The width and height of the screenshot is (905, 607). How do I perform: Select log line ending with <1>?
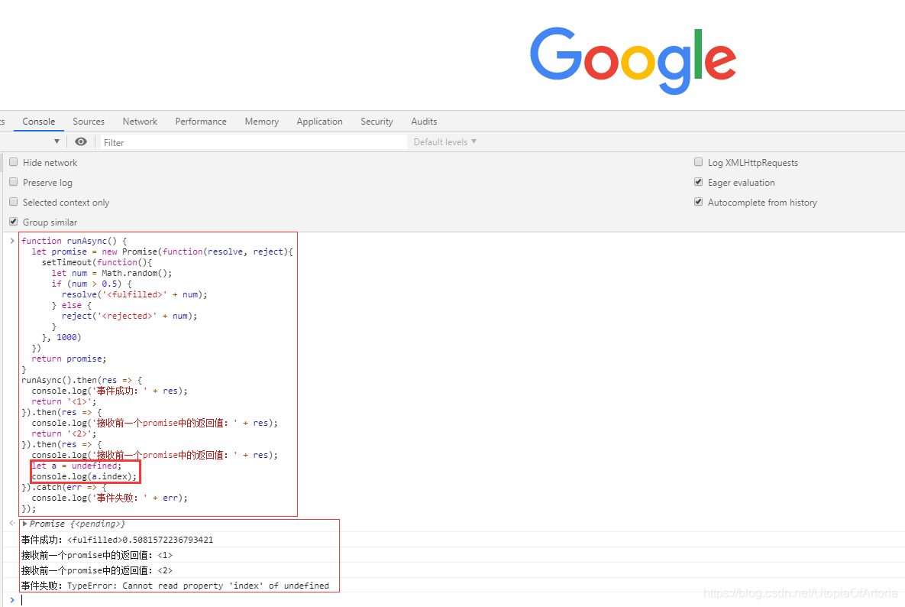[97, 555]
